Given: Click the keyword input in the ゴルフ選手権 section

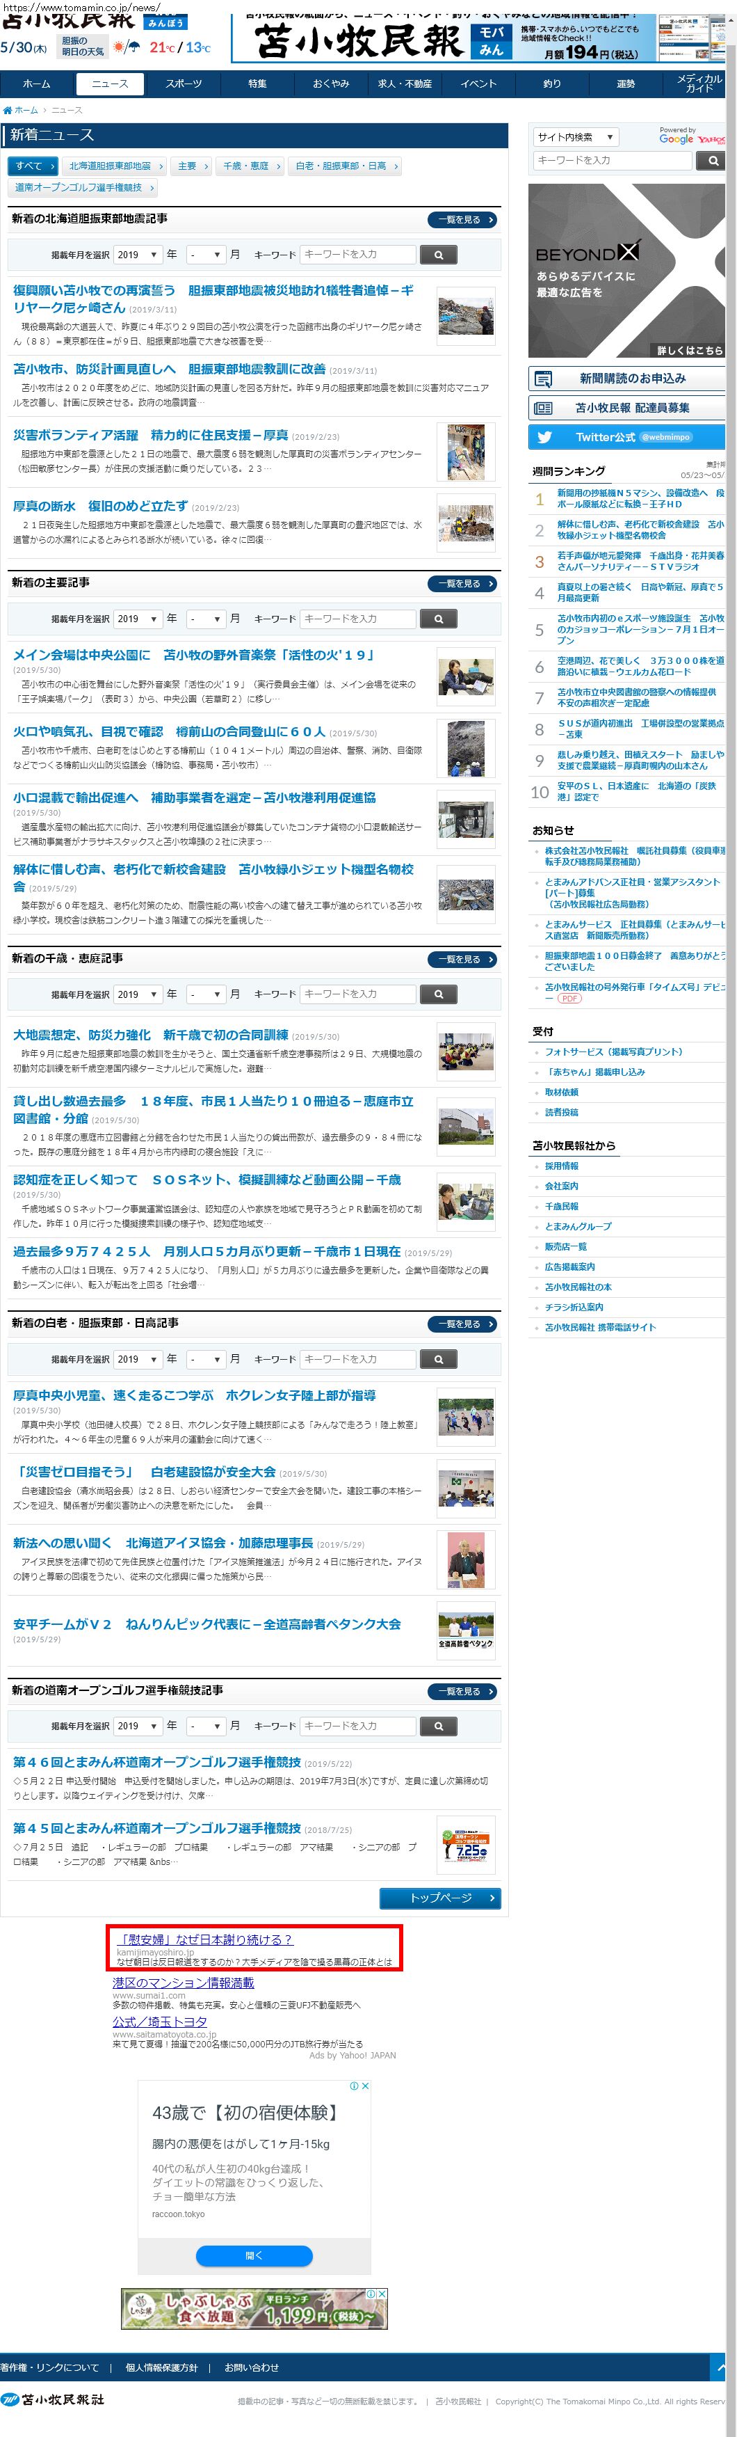Looking at the screenshot, I should [x=357, y=1726].
